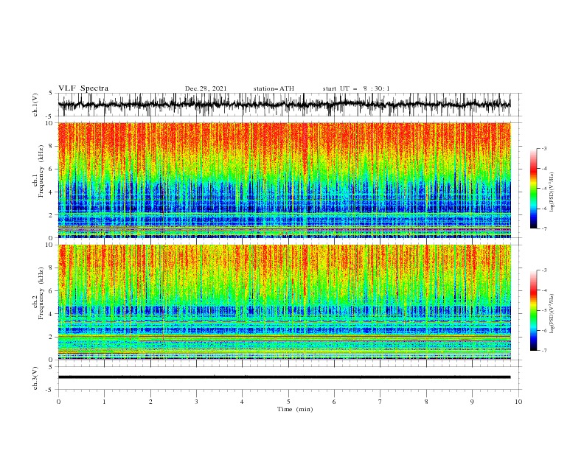The height and width of the screenshot is (451, 584).
Task: Click the 'ch.3(V)' axis label
Action: 35,378
